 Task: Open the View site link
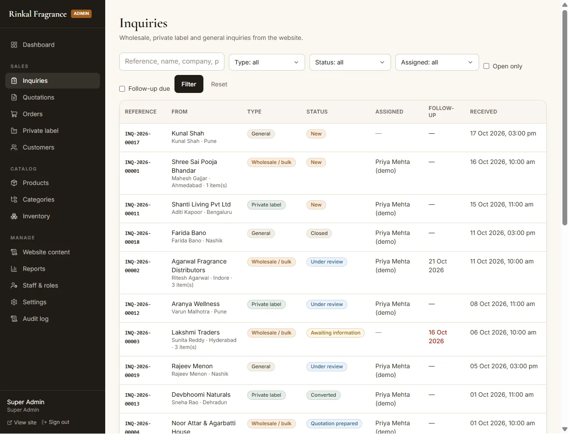coord(22,423)
